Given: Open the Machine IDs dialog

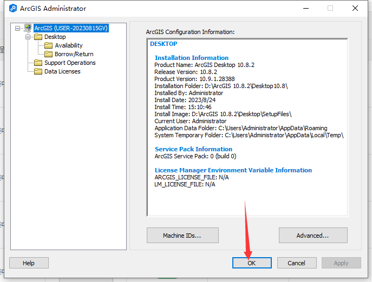Looking at the screenshot, I should point(182,236).
